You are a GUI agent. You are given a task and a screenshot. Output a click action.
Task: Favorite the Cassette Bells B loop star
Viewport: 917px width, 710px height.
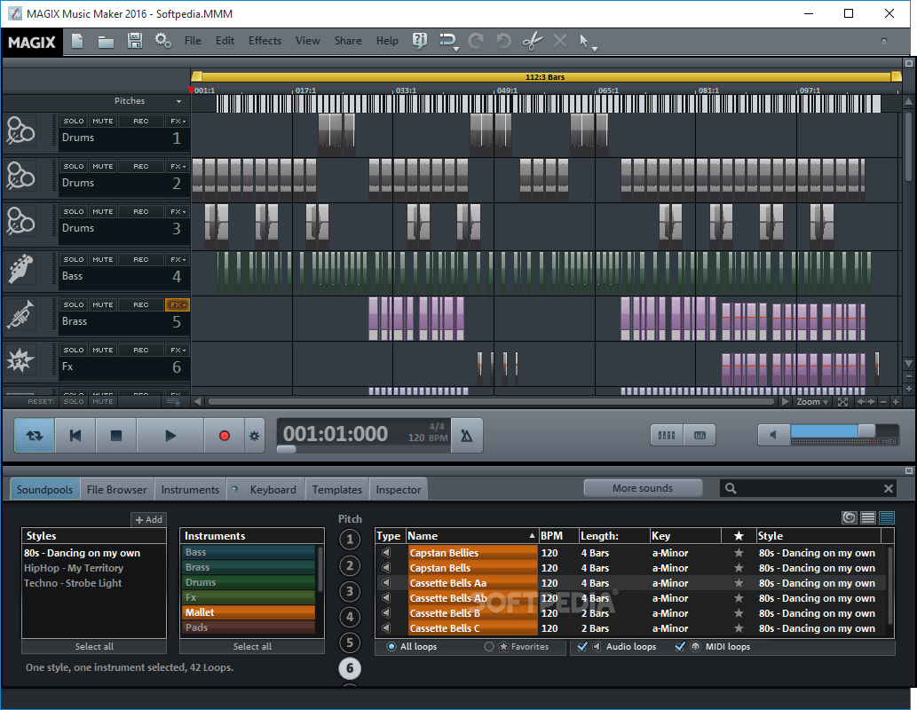tap(739, 613)
